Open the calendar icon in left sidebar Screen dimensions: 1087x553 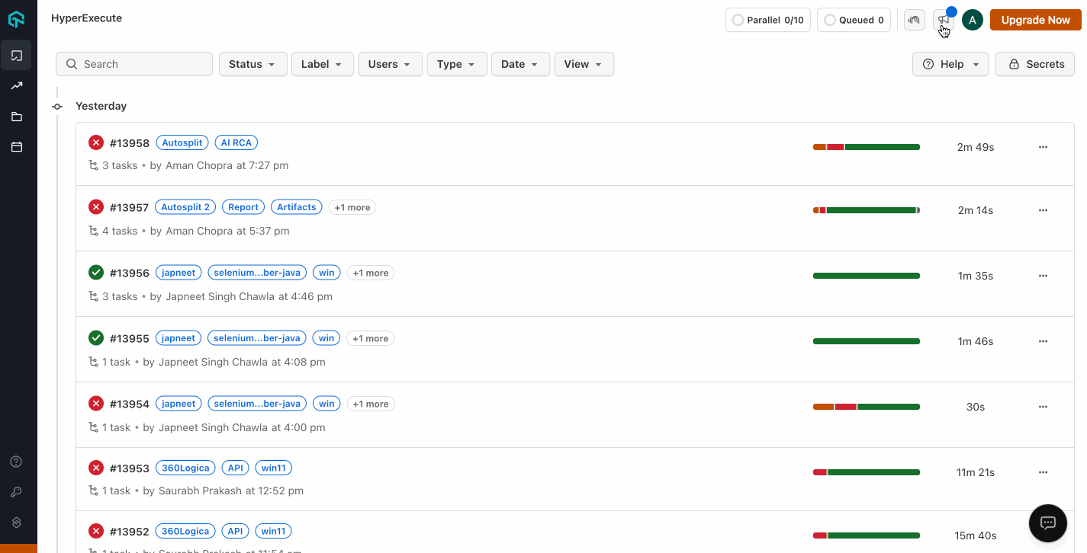coord(17,147)
